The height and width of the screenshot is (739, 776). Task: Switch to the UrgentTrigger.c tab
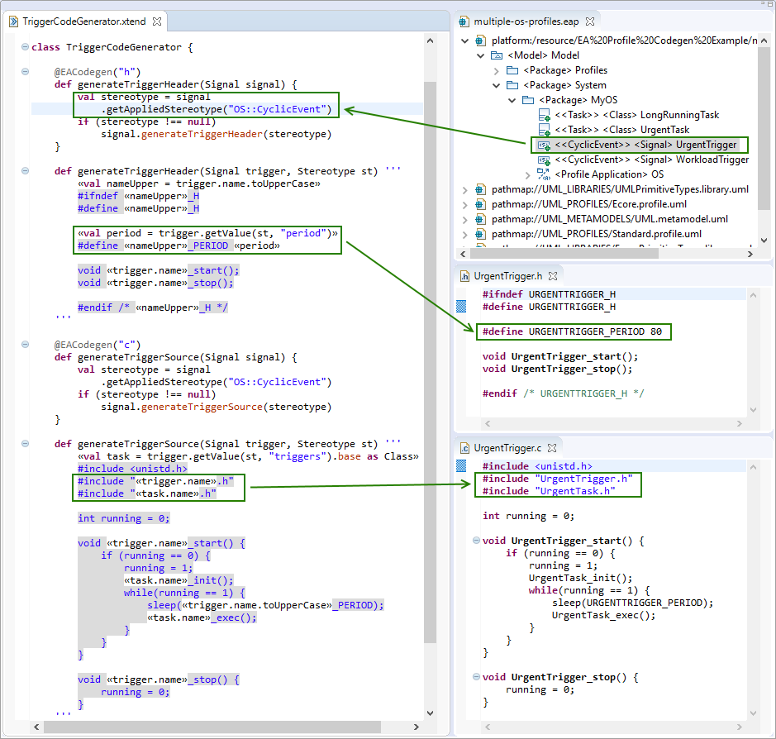coord(507,448)
